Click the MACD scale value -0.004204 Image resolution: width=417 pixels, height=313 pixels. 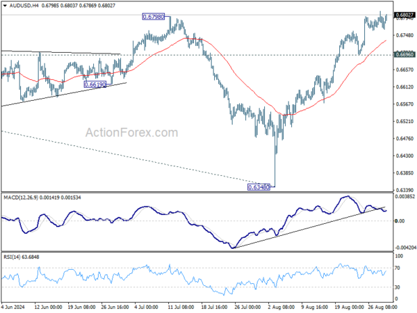[x=406, y=248]
